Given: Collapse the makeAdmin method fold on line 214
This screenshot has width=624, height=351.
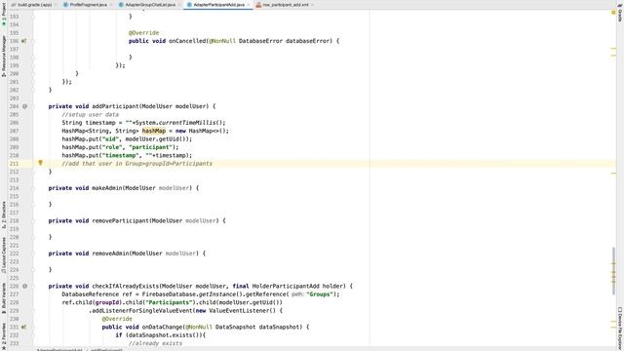Looking at the screenshot, I should (x=33, y=188).
